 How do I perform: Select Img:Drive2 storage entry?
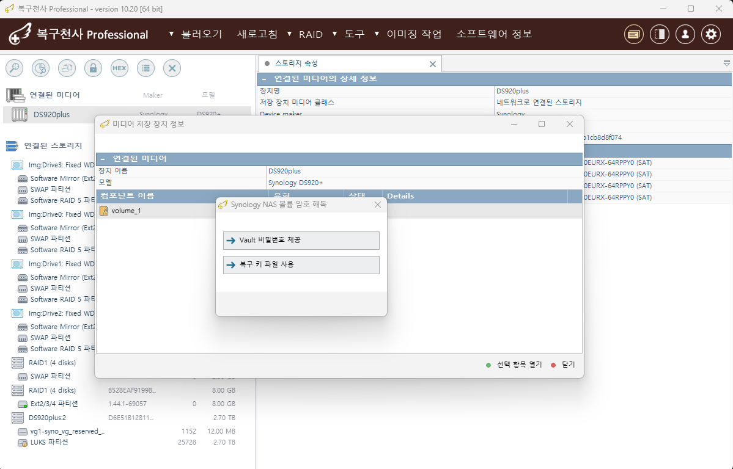tap(62, 313)
